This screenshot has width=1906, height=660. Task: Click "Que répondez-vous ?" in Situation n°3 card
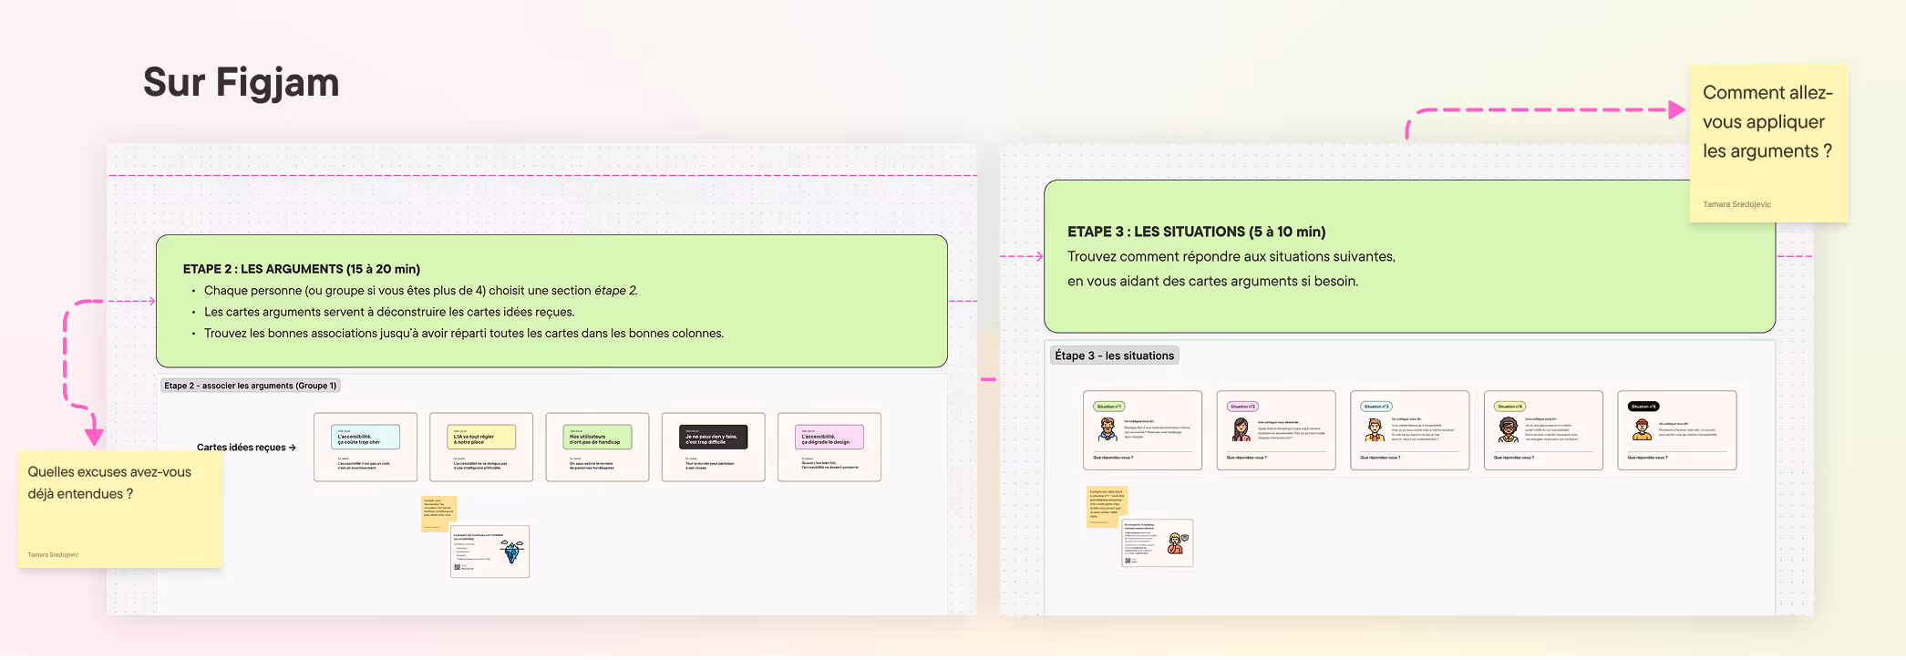1380,458
